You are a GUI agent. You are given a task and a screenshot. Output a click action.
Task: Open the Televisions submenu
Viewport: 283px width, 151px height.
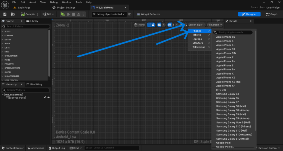[200, 47]
